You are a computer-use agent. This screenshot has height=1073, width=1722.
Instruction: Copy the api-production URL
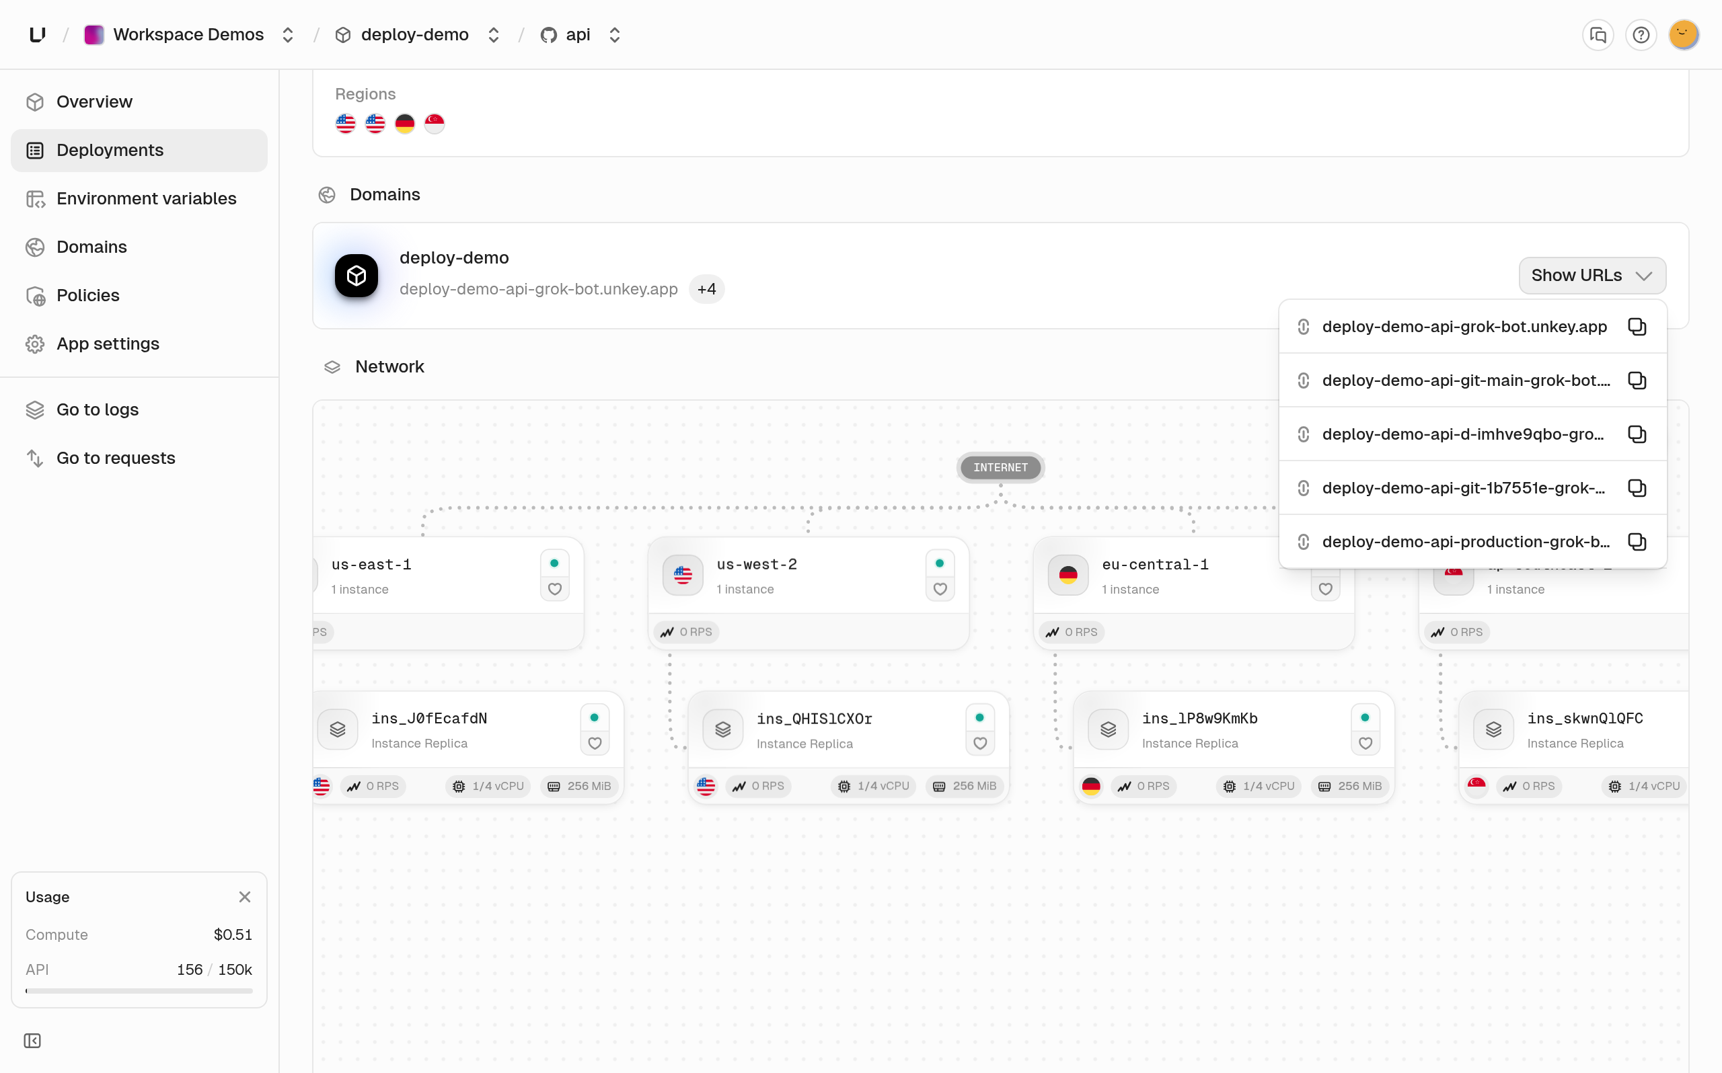pos(1637,541)
